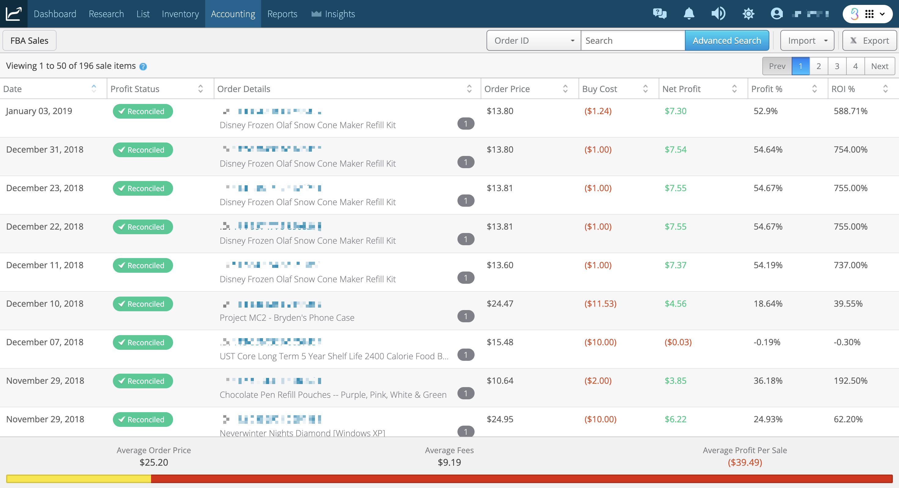Go to the List tab

pyautogui.click(x=143, y=14)
